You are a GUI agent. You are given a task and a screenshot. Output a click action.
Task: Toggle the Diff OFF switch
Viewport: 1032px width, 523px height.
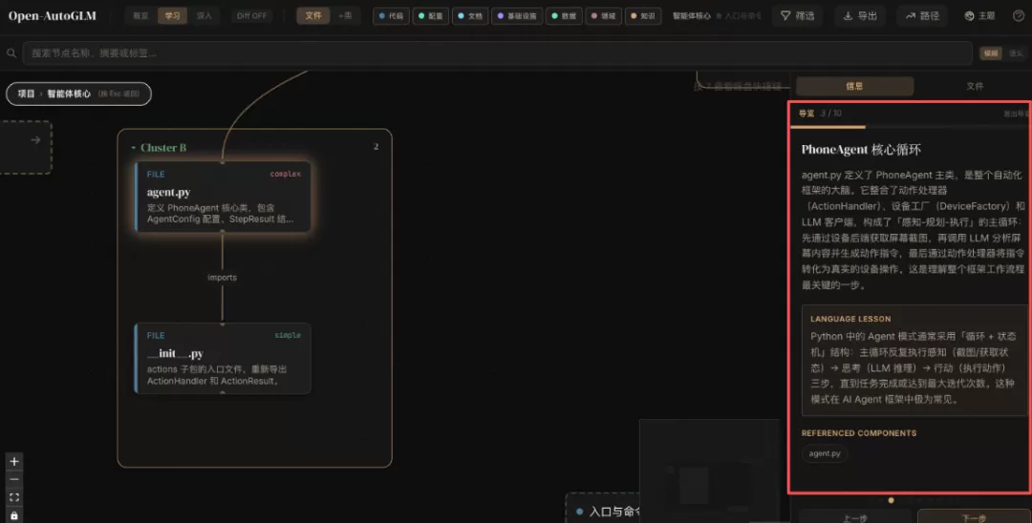tap(252, 16)
